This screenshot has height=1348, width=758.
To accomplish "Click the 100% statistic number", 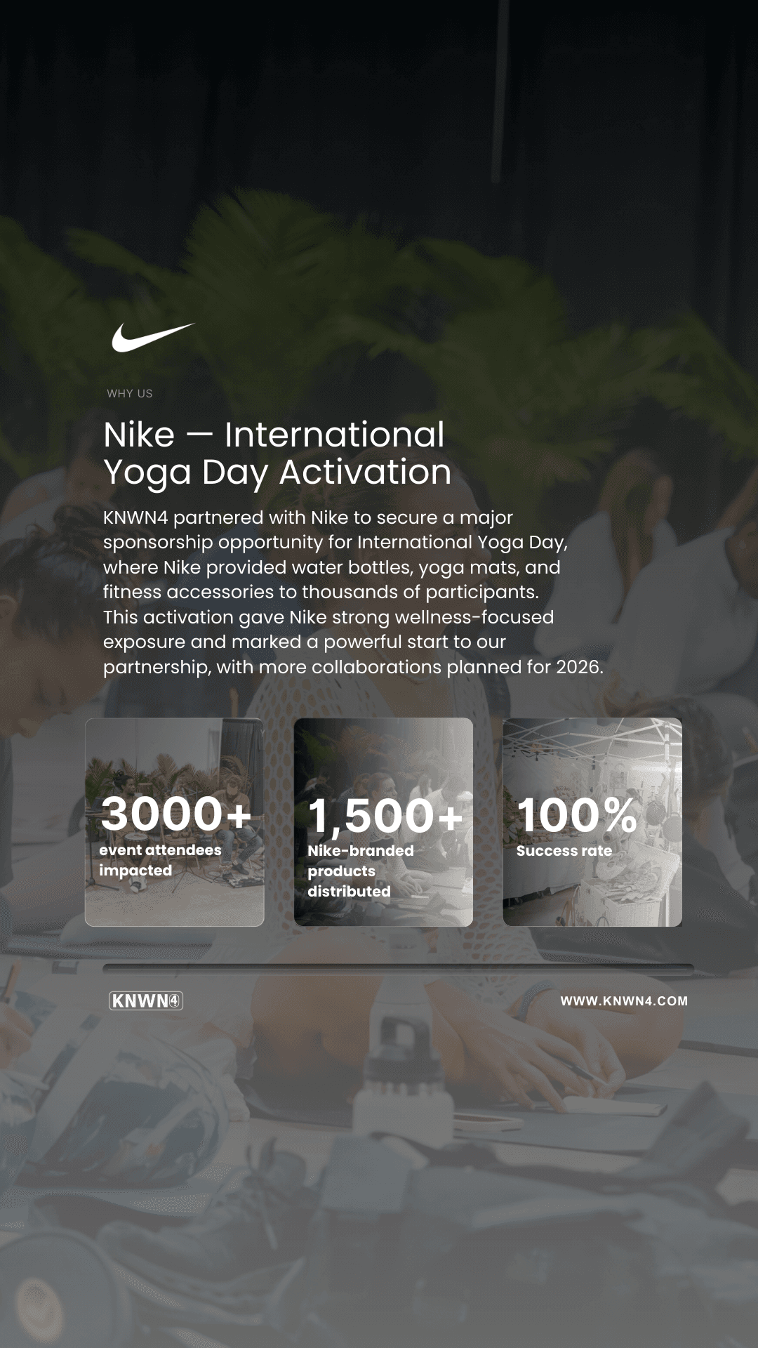I will click(x=577, y=815).
